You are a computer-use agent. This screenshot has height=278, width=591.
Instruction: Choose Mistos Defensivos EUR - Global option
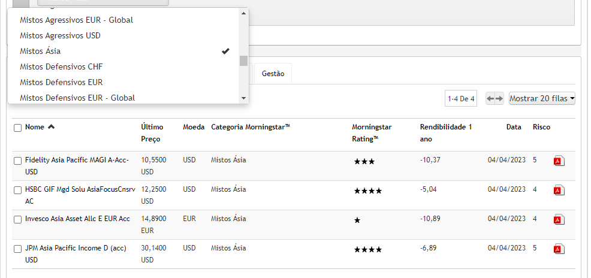click(x=123, y=98)
